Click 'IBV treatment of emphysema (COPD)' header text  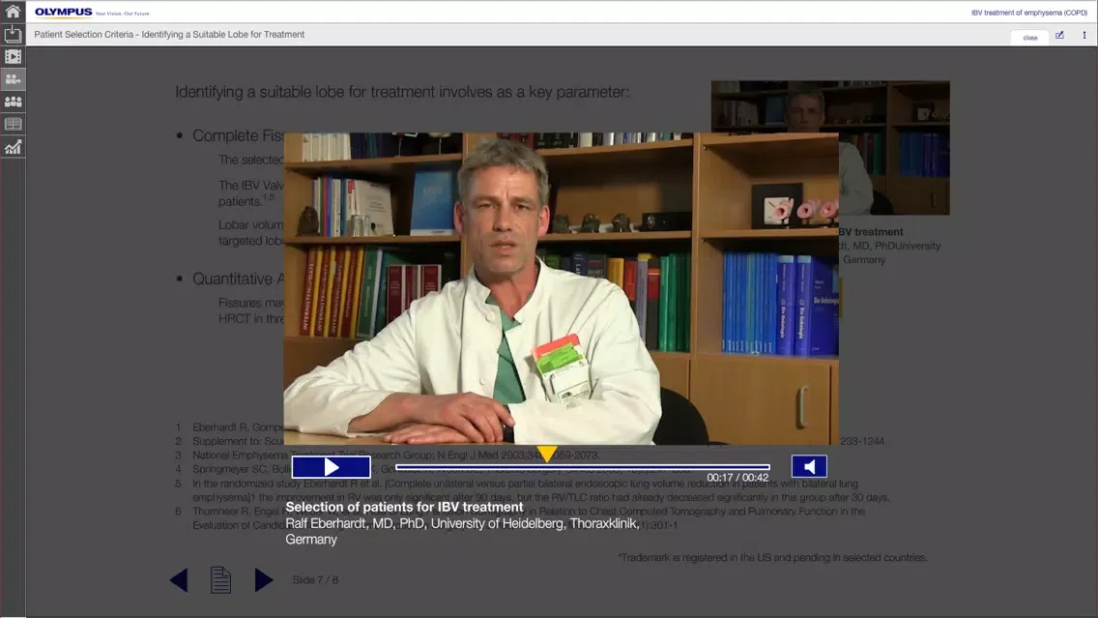coord(1029,13)
